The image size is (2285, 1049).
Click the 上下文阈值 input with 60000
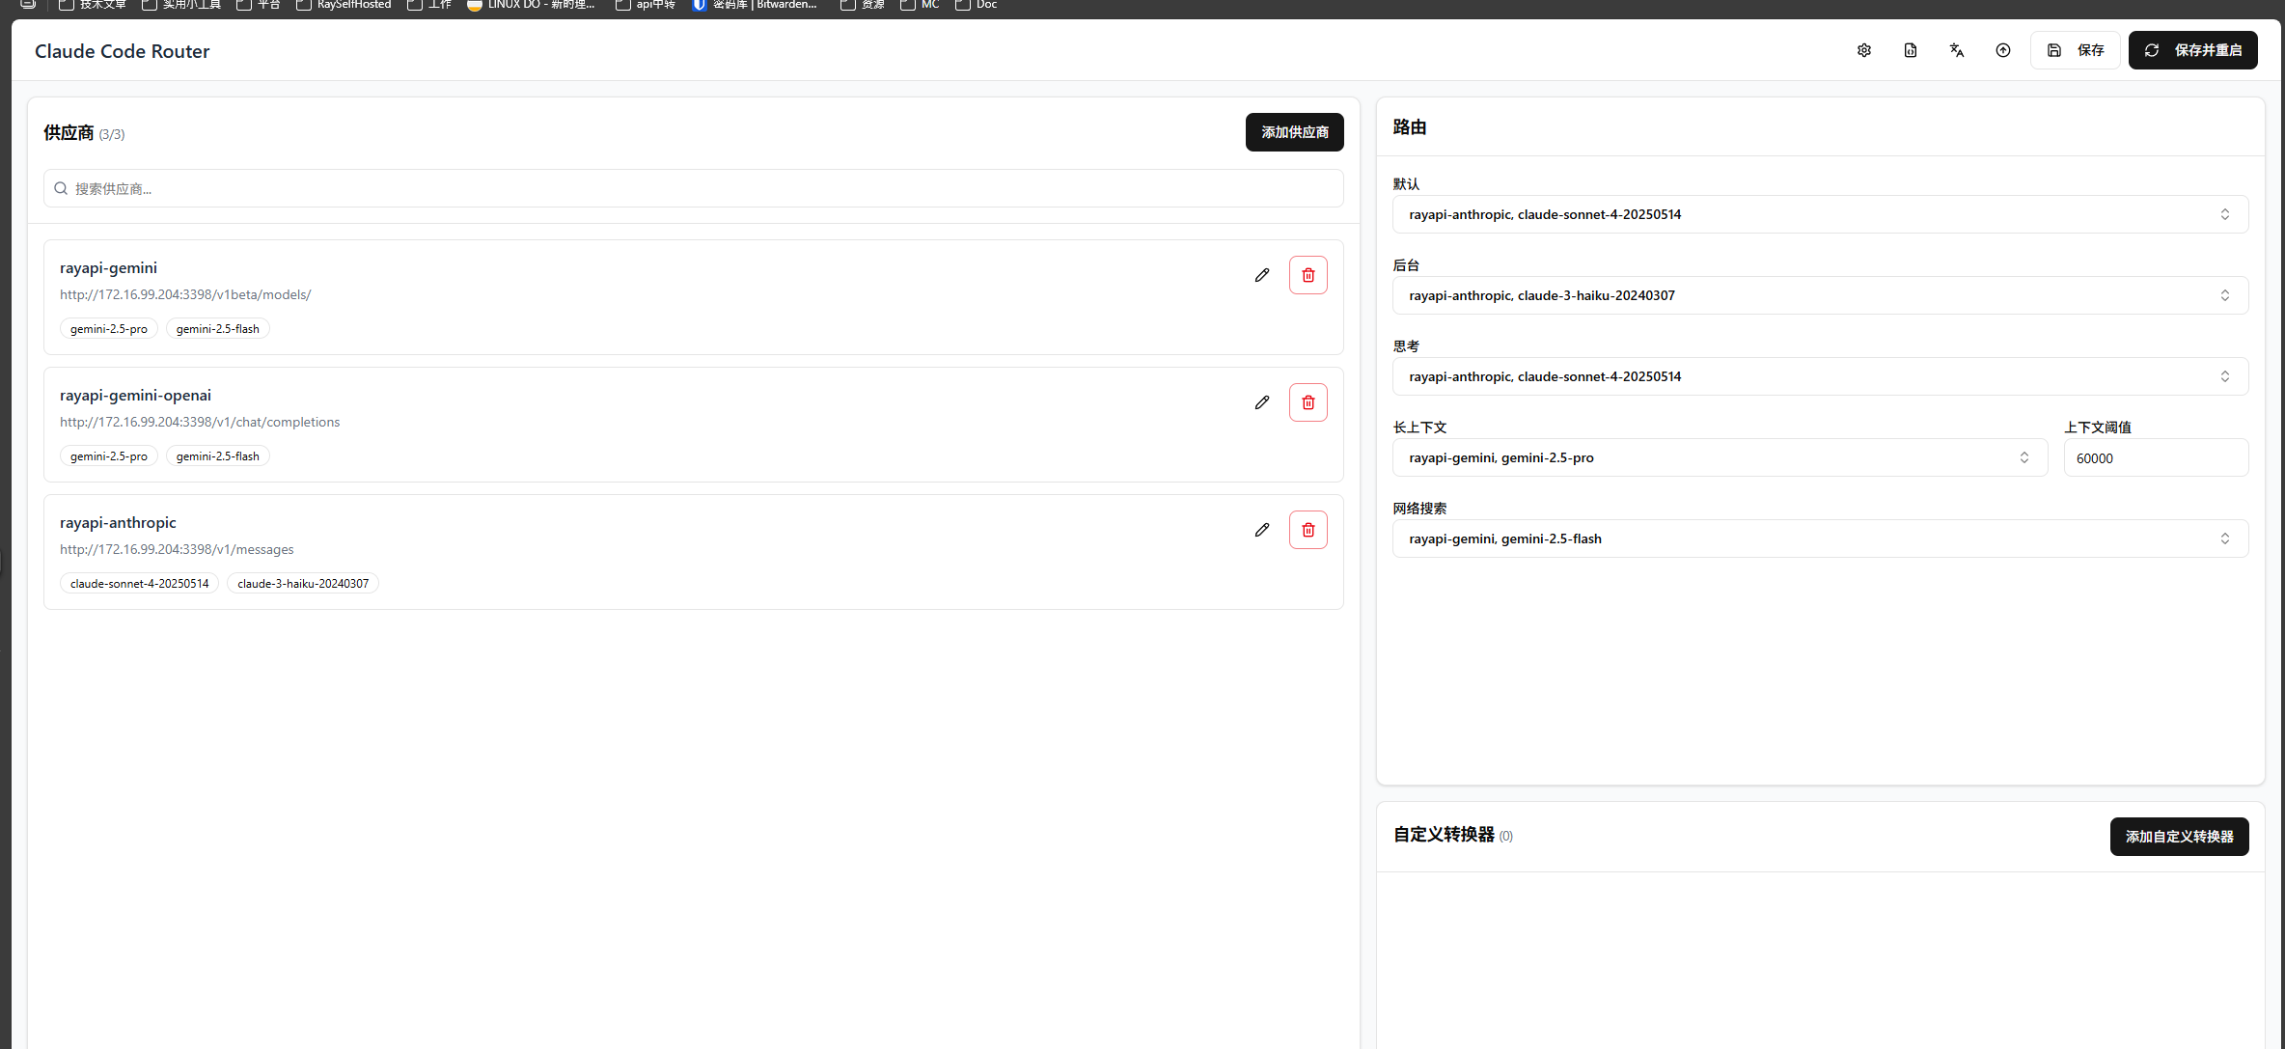(x=2156, y=457)
